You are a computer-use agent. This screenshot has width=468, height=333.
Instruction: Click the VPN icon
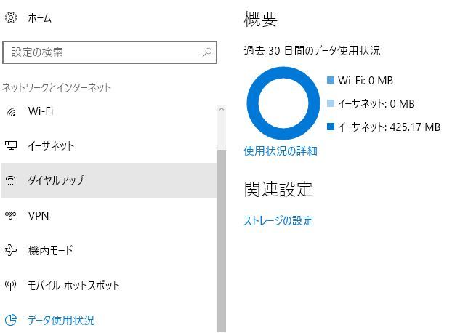pyautogui.click(x=11, y=216)
